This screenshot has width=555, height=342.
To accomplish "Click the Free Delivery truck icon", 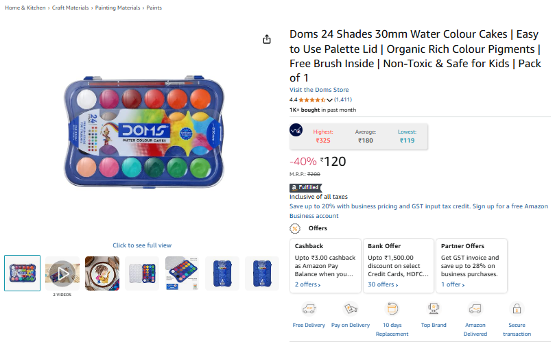I will pos(309,308).
